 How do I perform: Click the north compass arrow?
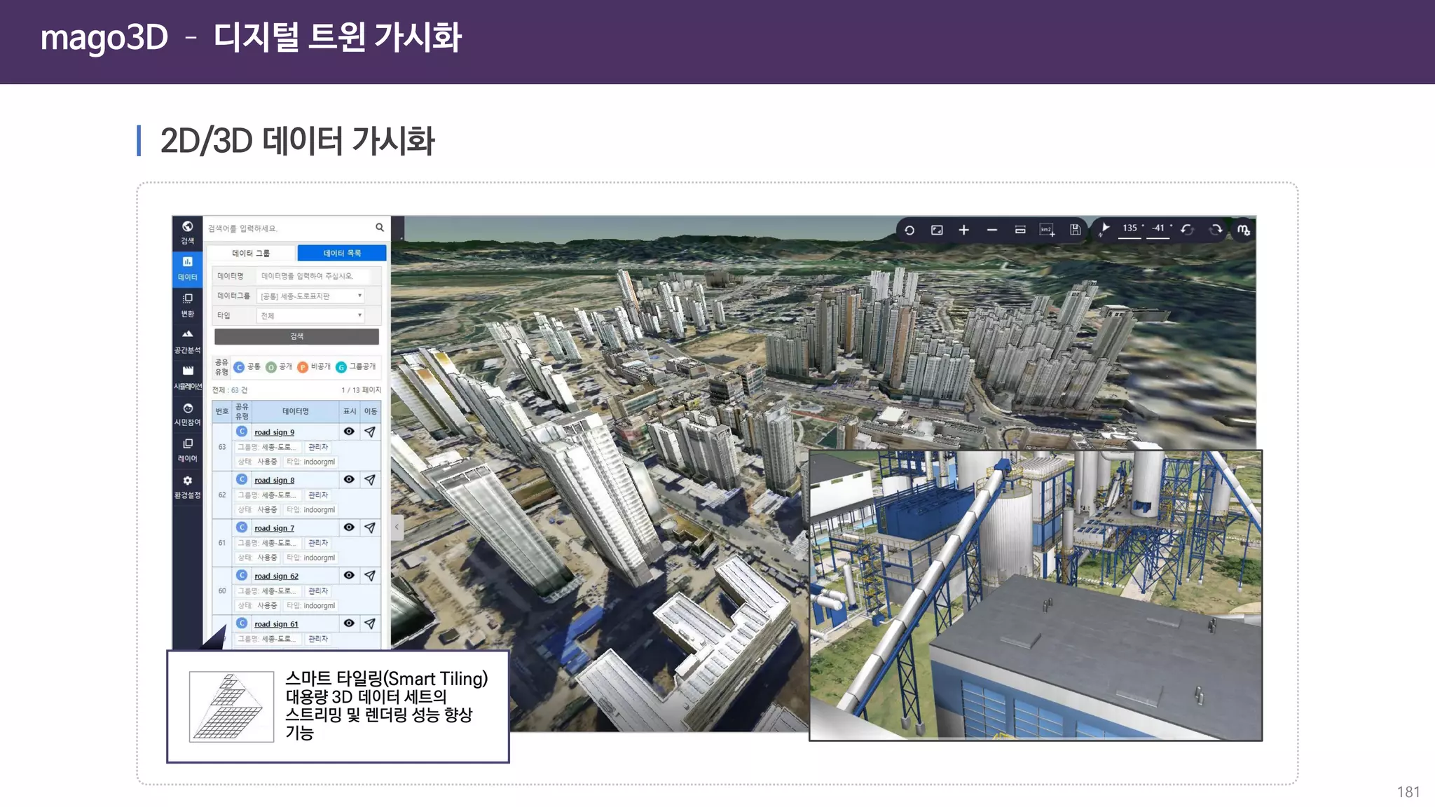tap(1104, 229)
